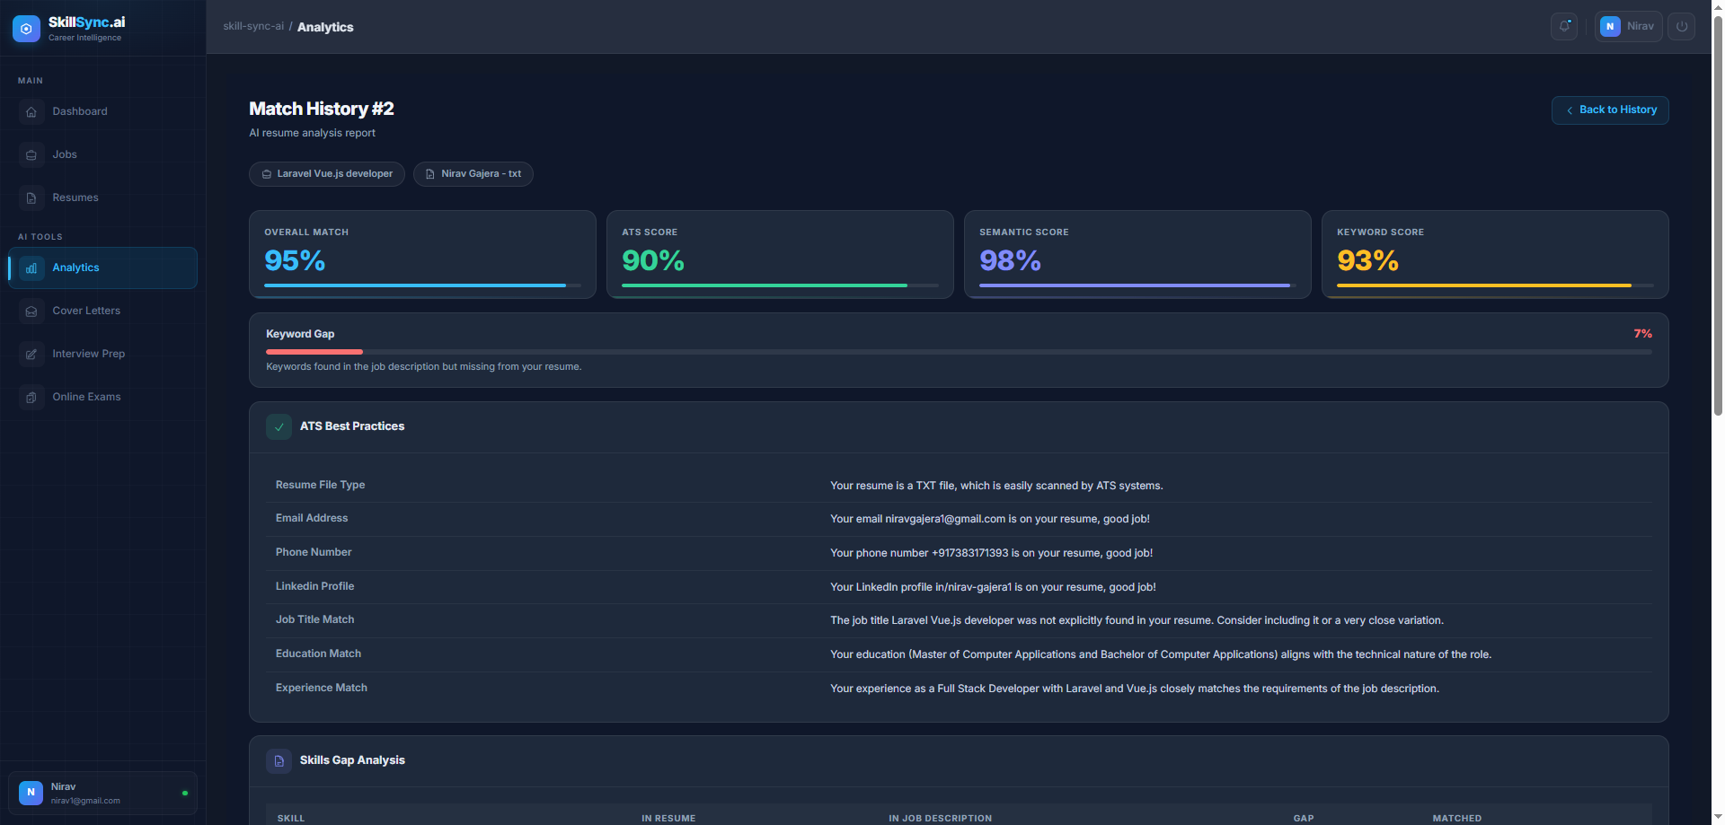Open the Interview Prep icon
Image resolution: width=1725 pixels, height=825 pixels.
pos(31,355)
